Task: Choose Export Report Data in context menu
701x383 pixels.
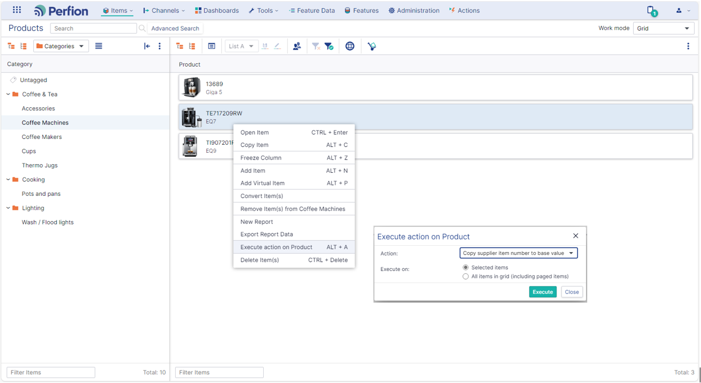Action: point(294,234)
